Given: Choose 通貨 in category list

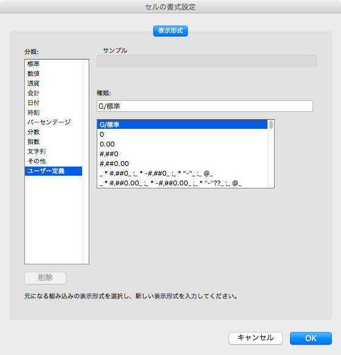Looking at the screenshot, I should 53,83.
